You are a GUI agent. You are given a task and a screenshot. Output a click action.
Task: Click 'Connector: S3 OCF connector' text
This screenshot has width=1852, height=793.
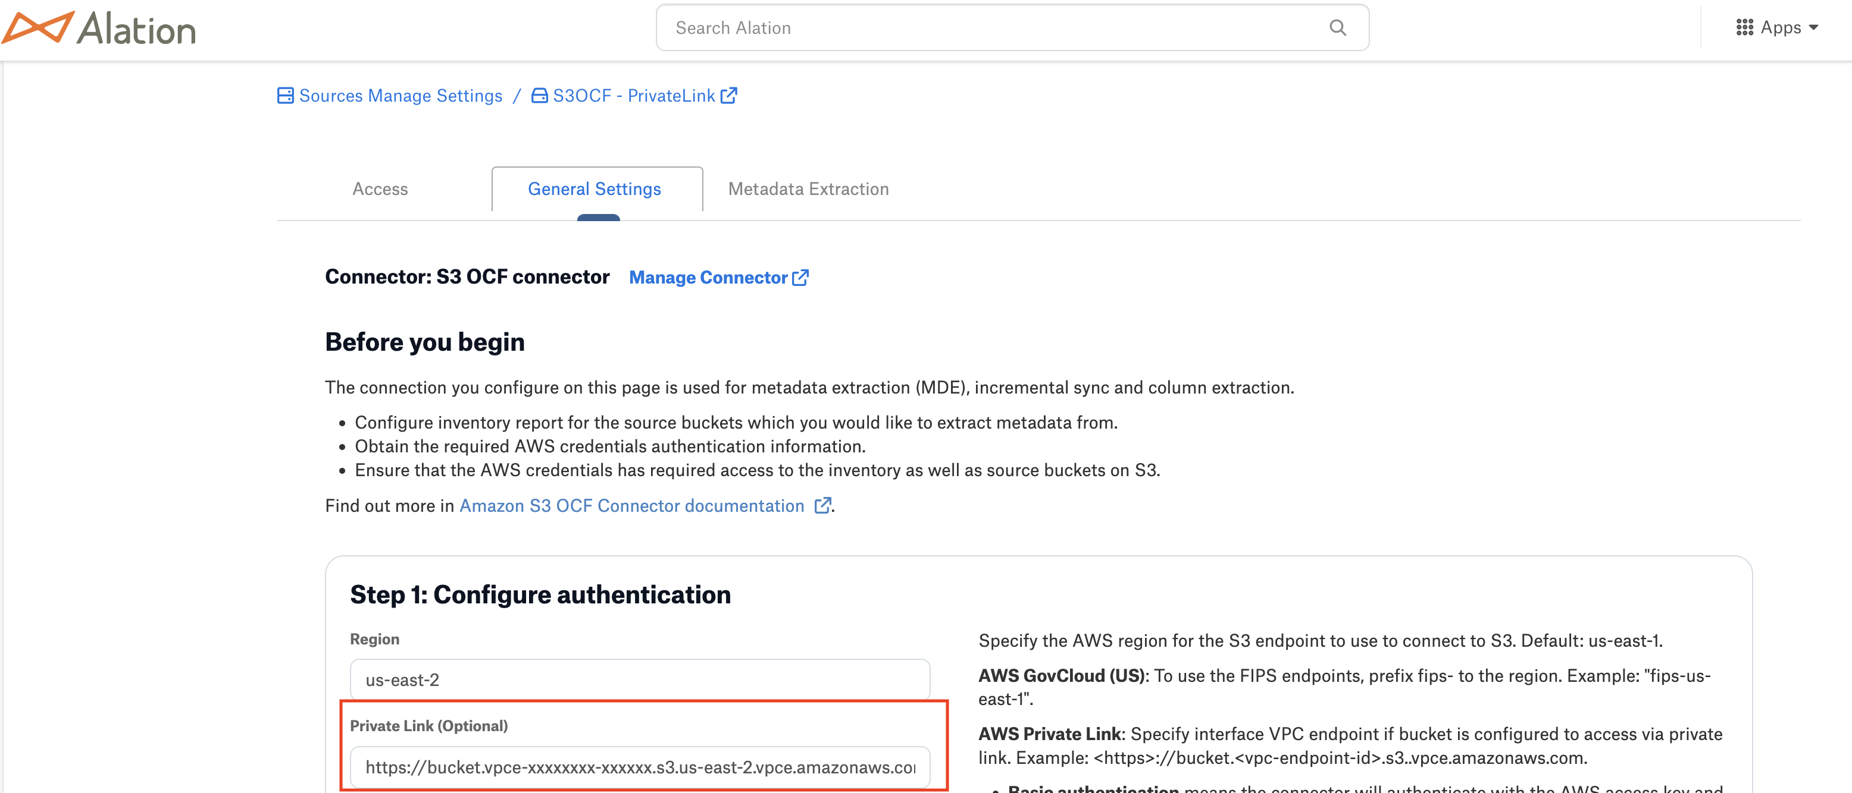[x=467, y=276]
